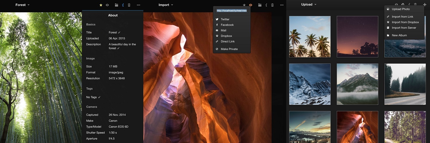Open the more options dots in the Forest header

(x=138, y=5)
